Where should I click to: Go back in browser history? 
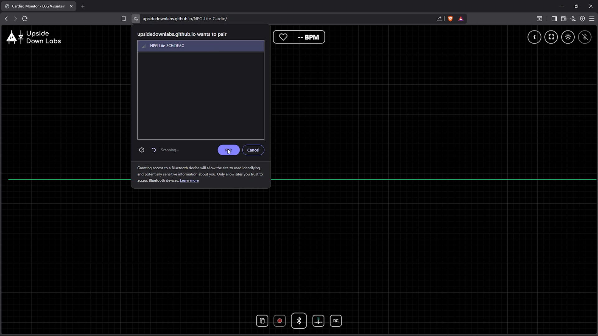coord(6,19)
